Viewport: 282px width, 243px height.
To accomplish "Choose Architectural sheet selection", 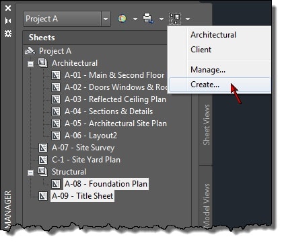I will (213, 35).
